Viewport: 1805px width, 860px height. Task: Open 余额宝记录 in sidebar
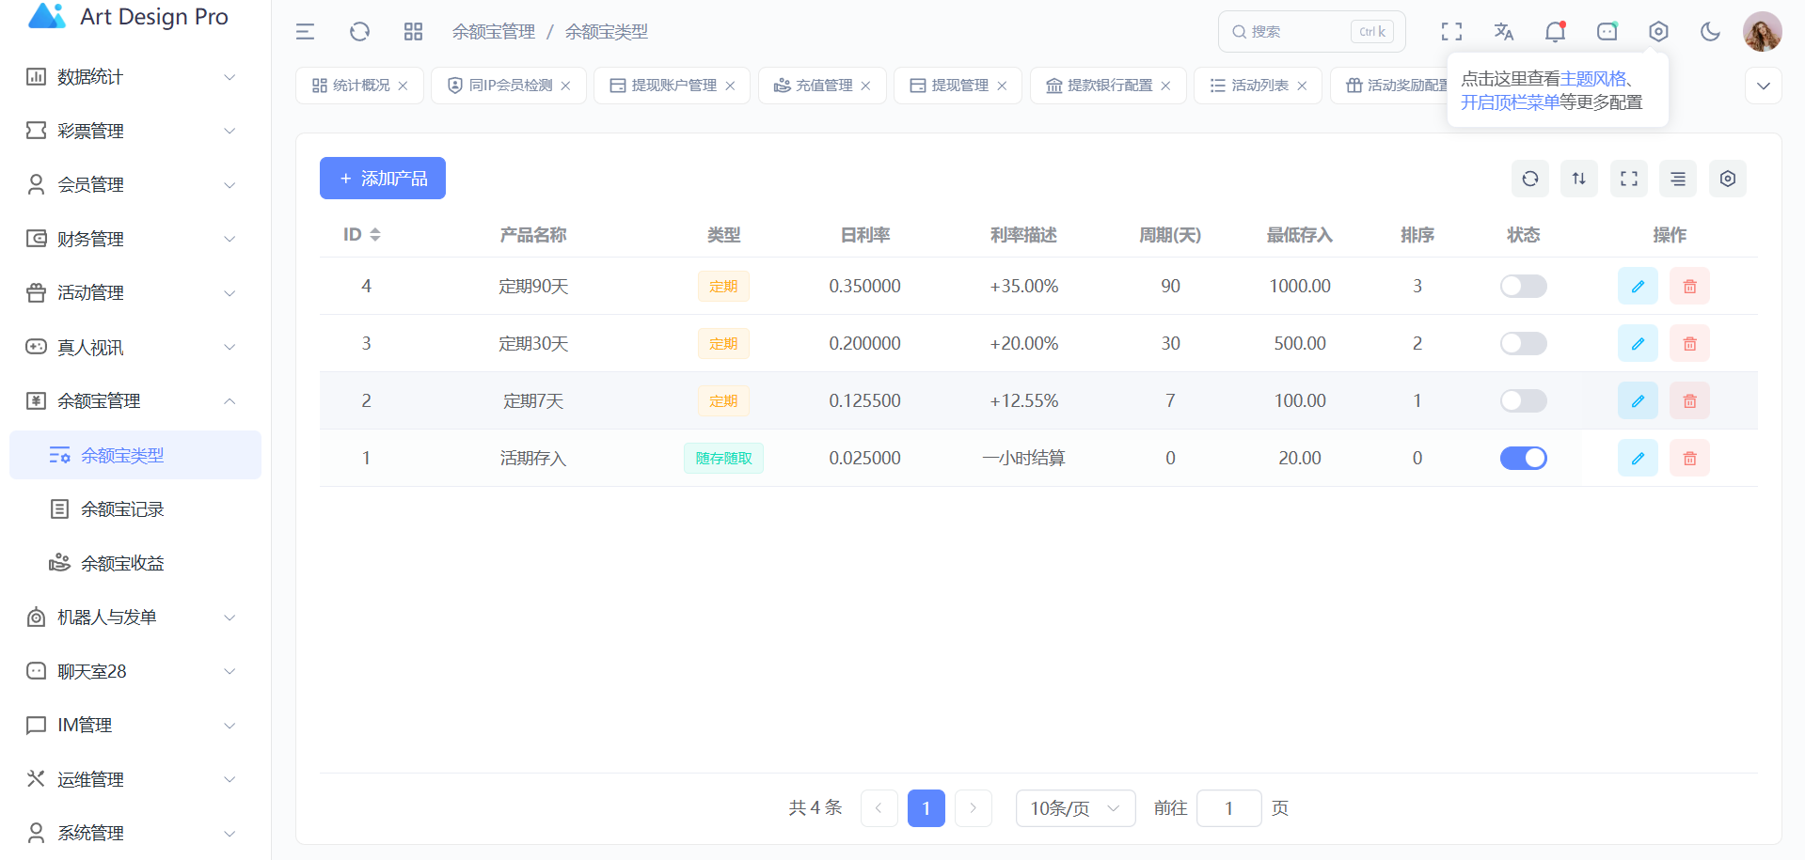122,509
